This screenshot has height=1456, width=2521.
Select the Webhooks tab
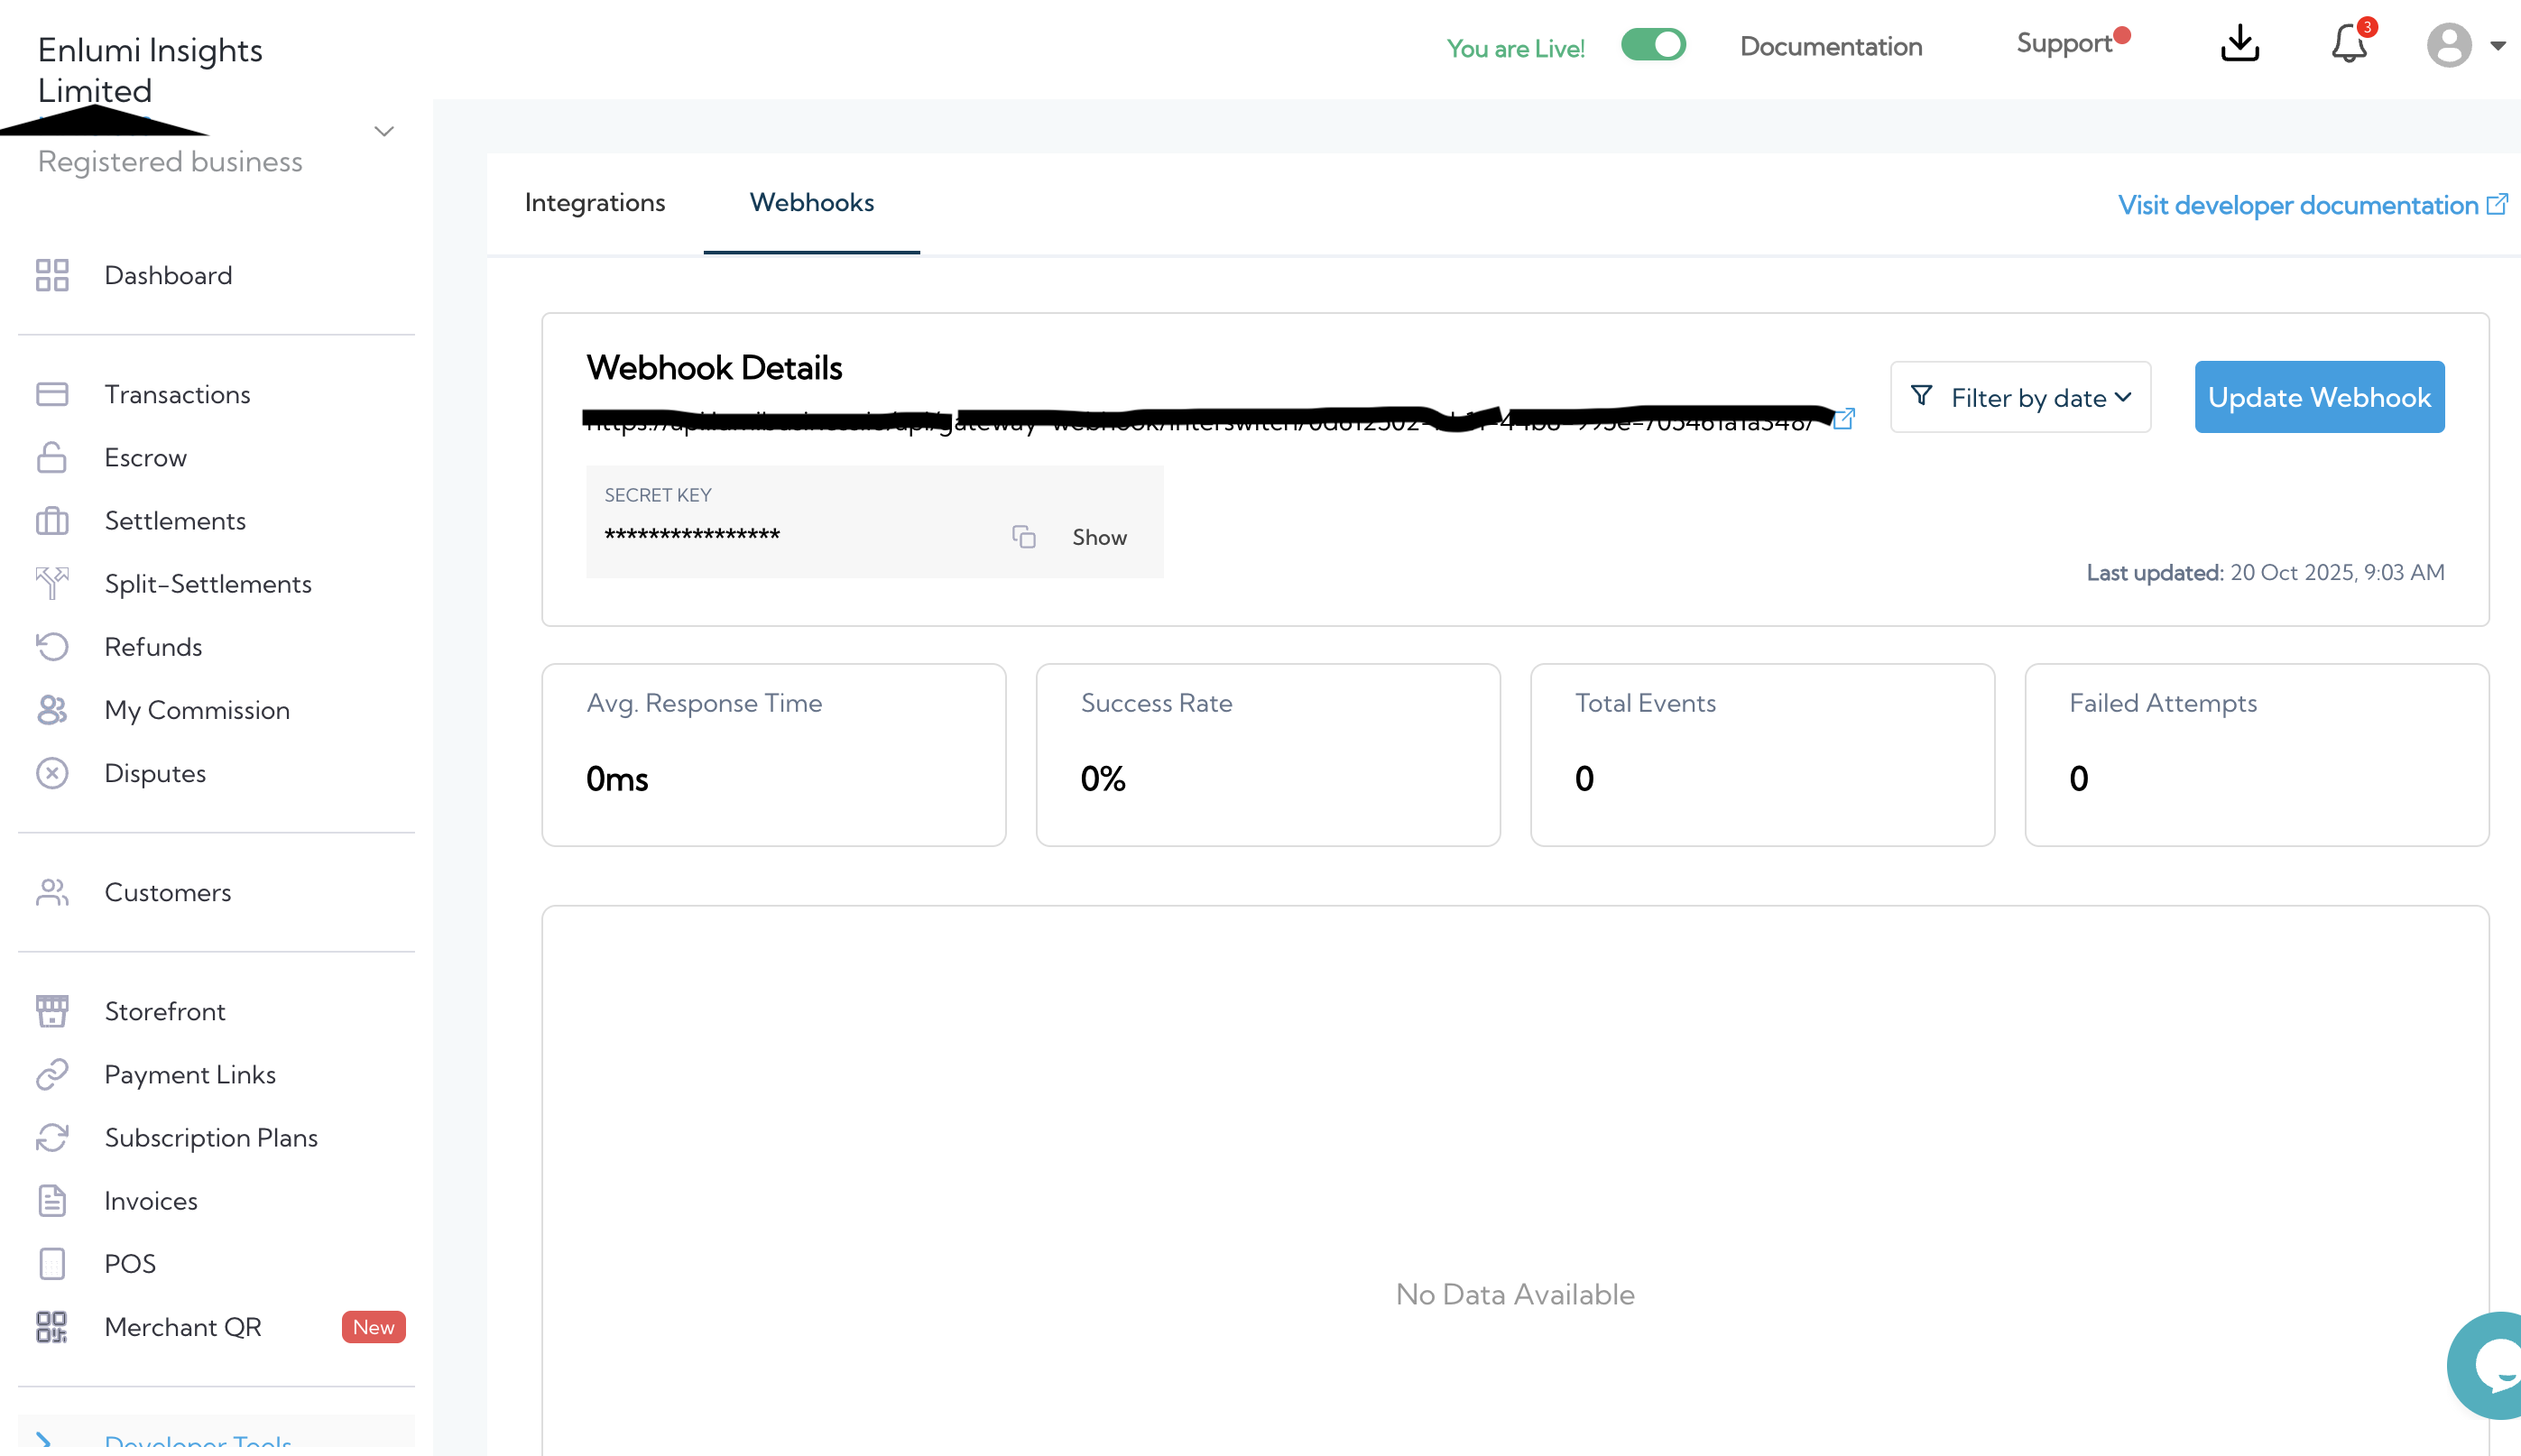pyautogui.click(x=811, y=203)
